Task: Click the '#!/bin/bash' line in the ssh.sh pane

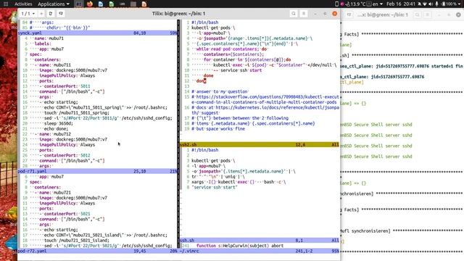Action: pyautogui.click(x=204, y=150)
